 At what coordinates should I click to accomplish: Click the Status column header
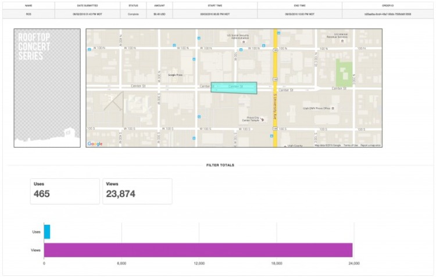[x=133, y=5]
